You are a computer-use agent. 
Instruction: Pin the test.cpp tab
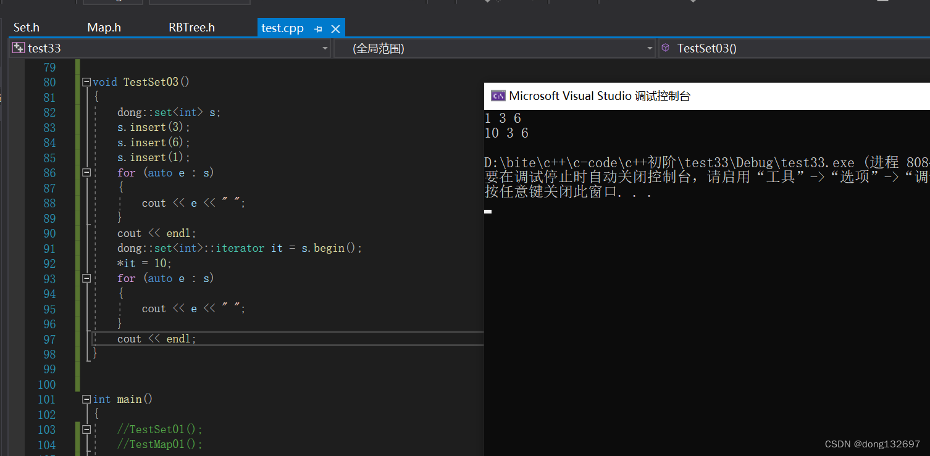(x=318, y=28)
